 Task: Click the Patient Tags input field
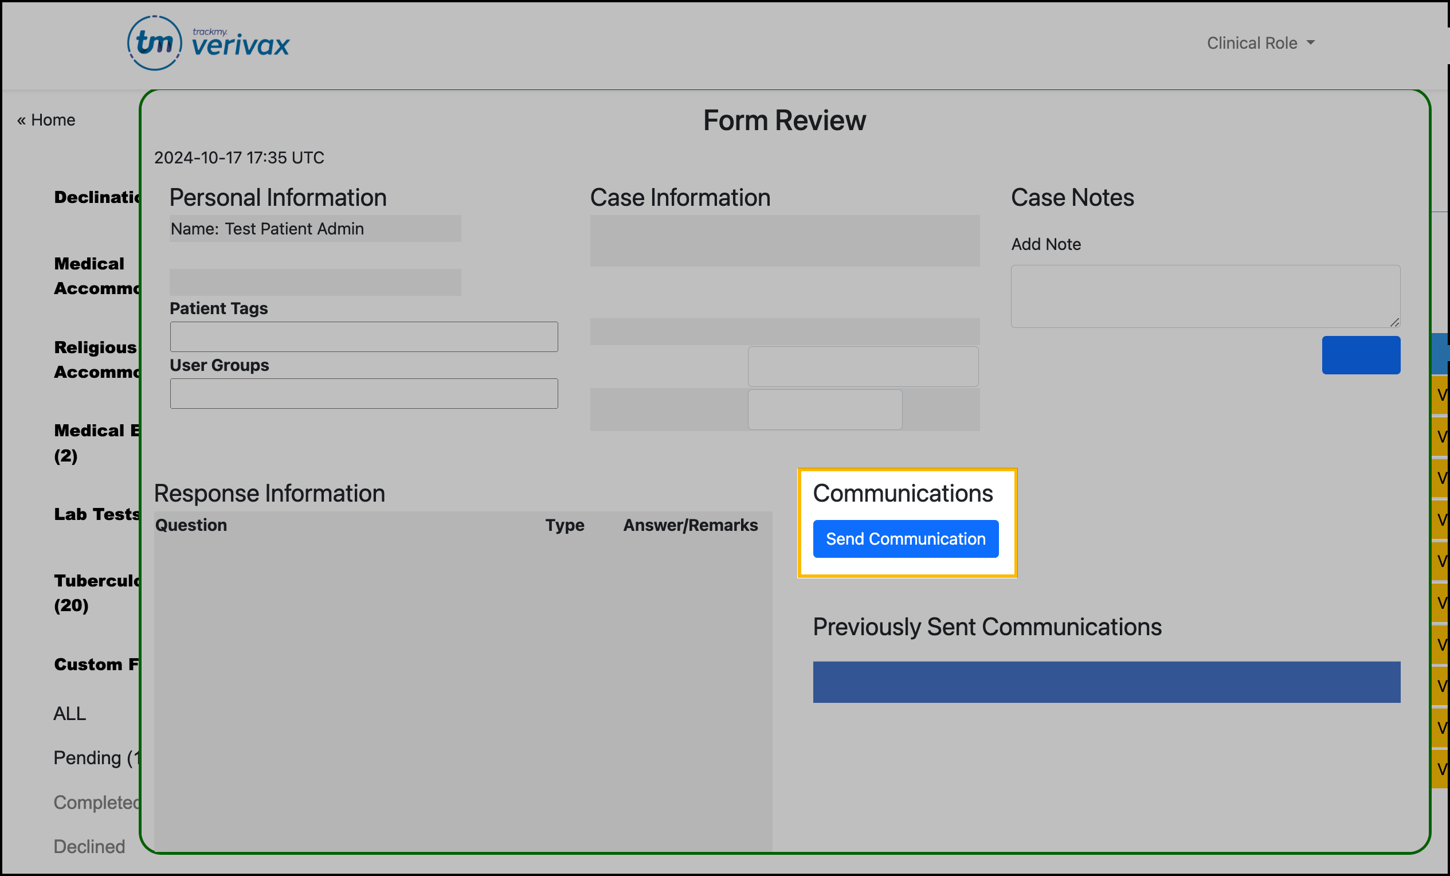pos(364,336)
